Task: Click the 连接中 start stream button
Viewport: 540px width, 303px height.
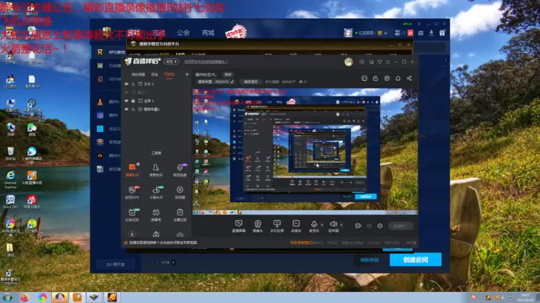Action: 400,226
